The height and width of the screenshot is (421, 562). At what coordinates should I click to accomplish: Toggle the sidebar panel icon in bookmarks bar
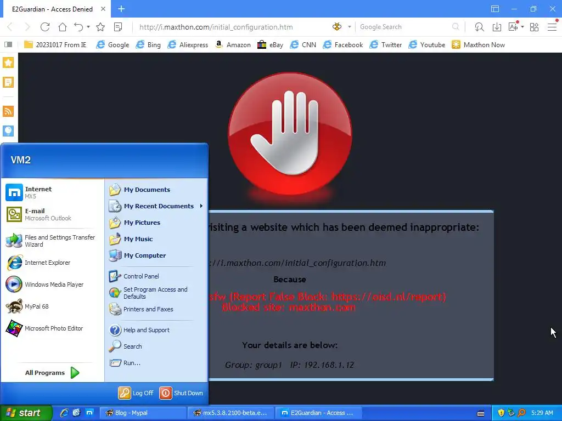[x=8, y=44]
